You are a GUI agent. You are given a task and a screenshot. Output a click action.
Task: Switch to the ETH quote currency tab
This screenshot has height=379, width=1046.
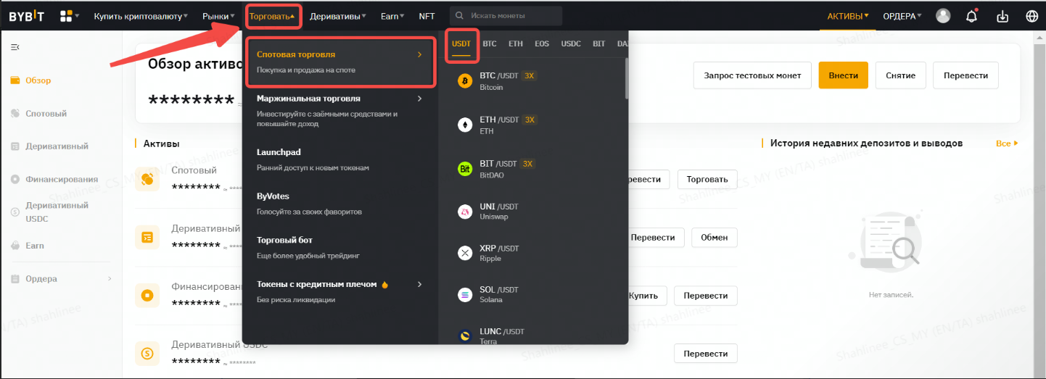click(515, 43)
